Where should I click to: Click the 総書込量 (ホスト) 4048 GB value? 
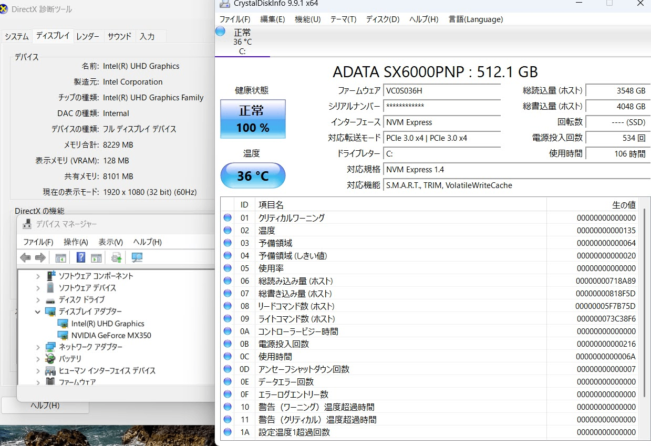617,107
